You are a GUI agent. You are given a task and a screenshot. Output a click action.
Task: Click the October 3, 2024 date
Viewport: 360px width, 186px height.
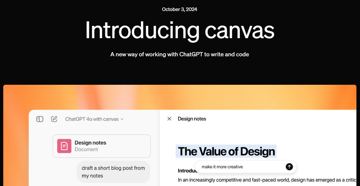pyautogui.click(x=179, y=9)
